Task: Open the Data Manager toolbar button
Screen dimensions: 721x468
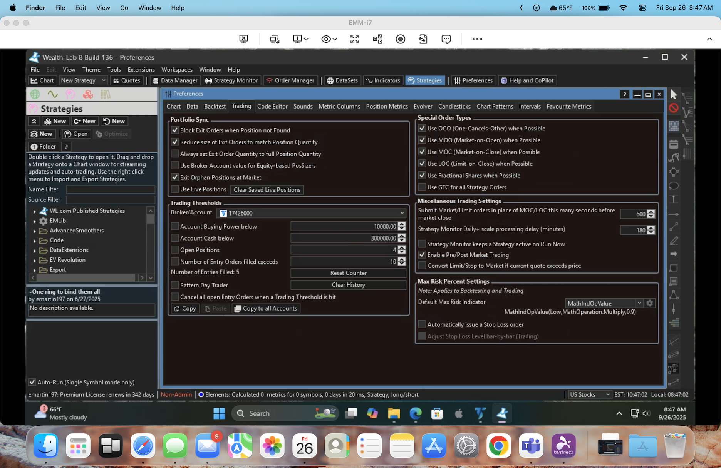Action: point(175,80)
